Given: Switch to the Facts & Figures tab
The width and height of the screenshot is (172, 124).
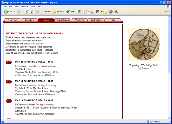Looking at the screenshot, I should click(x=63, y=20).
